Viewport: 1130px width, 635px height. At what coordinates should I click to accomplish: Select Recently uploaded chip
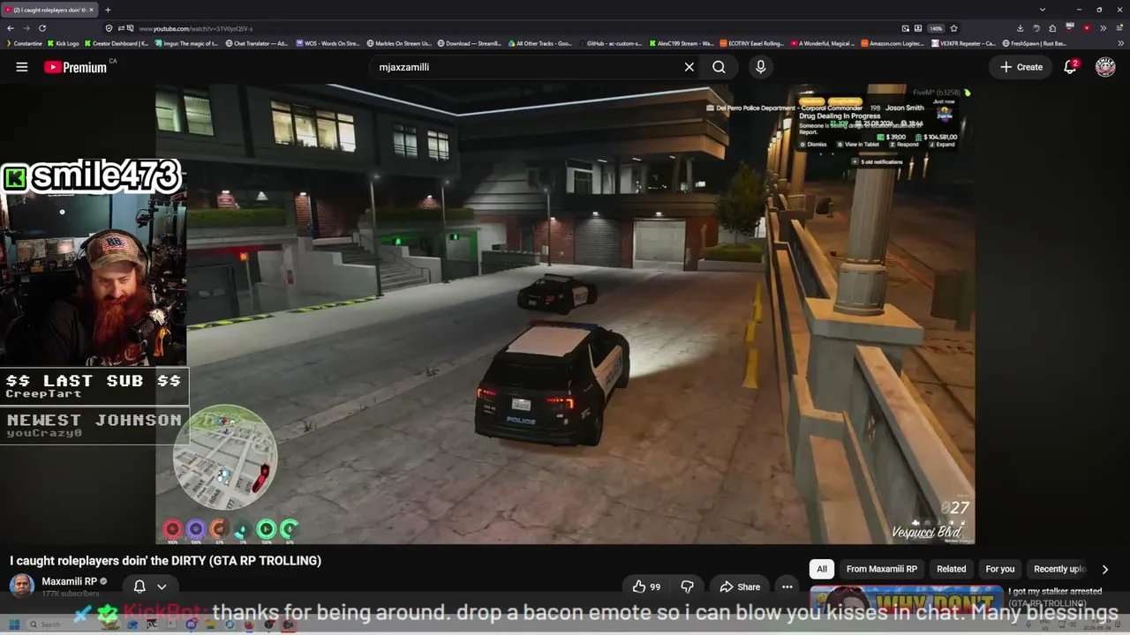[x=1059, y=569]
